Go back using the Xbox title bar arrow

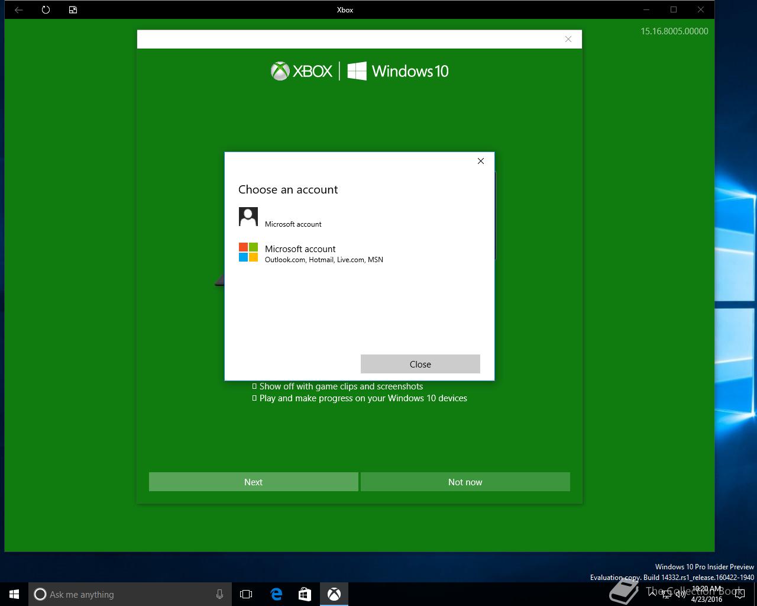click(x=19, y=10)
